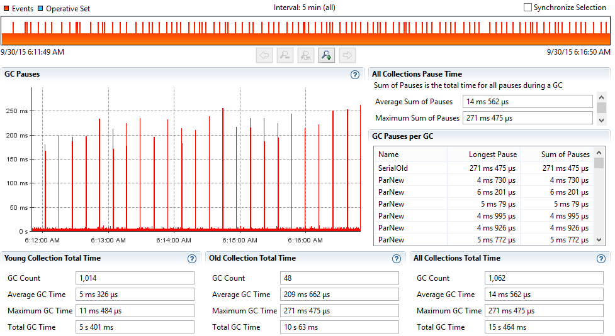Select the ParNew row with 4 ms 926 µs
615x336 pixels.
483,228
